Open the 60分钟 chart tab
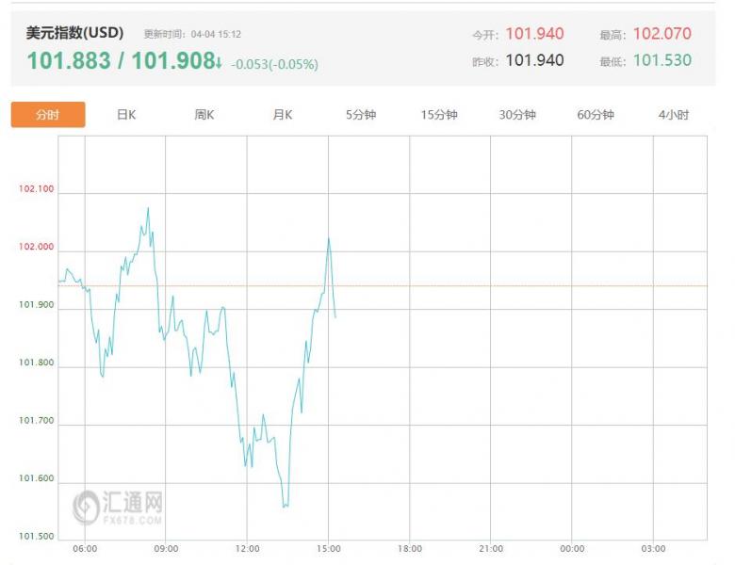The image size is (735, 565). point(596,115)
